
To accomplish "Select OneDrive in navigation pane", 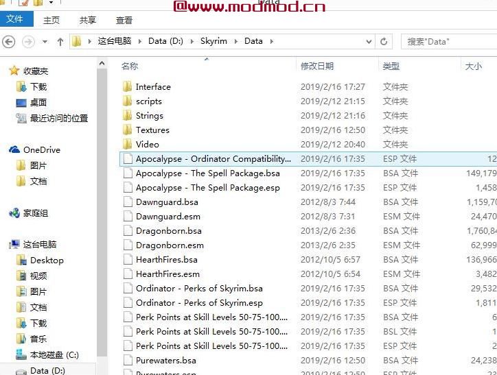I will point(41,149).
